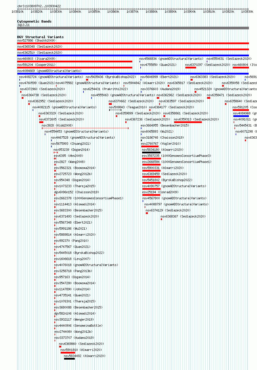Click the red bar under nsv527886
Viewport: 257px width, 370px height.
(133, 43)
